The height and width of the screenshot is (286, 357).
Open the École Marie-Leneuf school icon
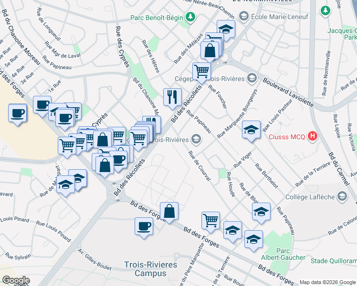(x=243, y=16)
